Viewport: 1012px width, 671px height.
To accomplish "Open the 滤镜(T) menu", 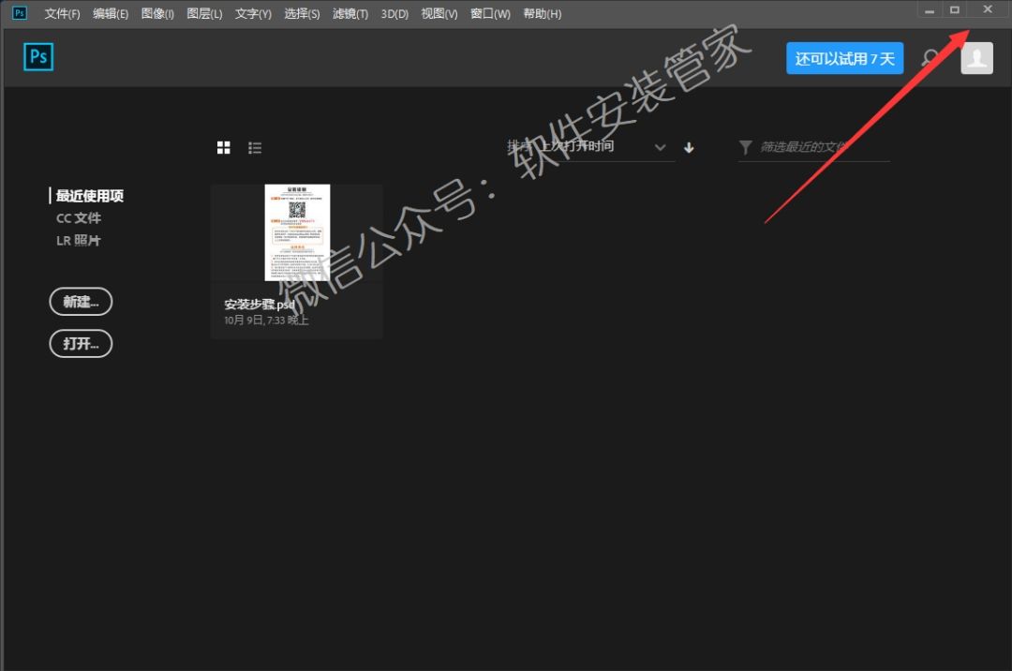I will [350, 14].
